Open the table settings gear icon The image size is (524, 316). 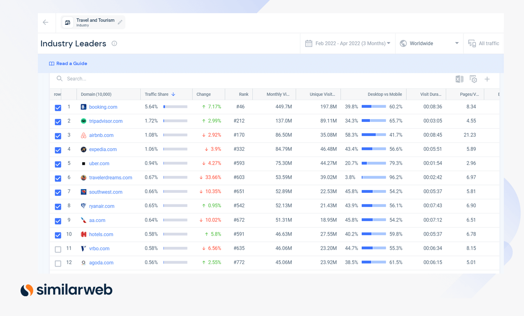pyautogui.click(x=473, y=79)
